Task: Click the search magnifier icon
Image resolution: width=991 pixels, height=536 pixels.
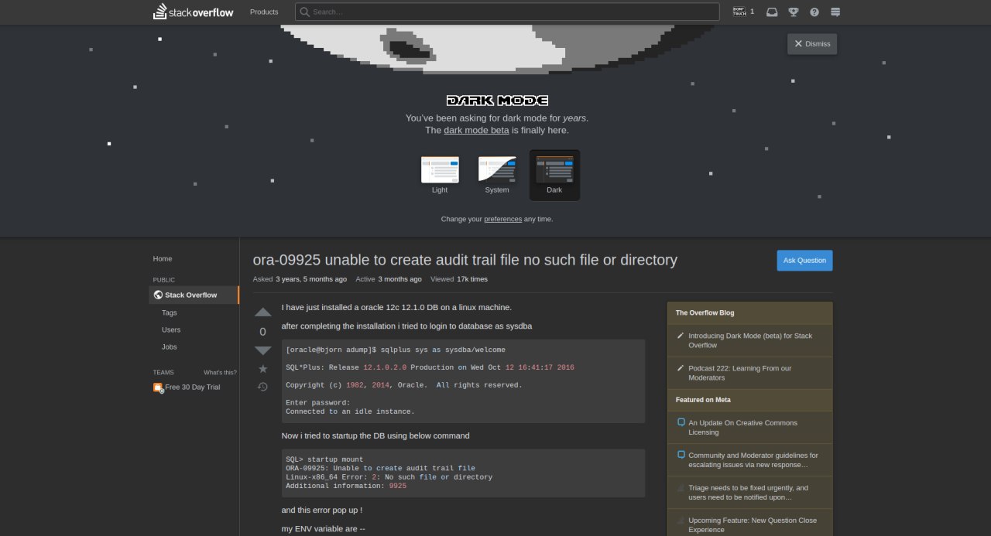Action: pos(305,12)
